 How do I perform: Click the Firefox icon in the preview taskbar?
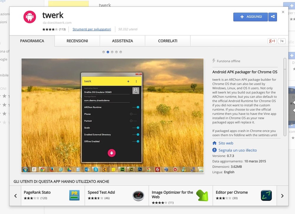coord(52,170)
